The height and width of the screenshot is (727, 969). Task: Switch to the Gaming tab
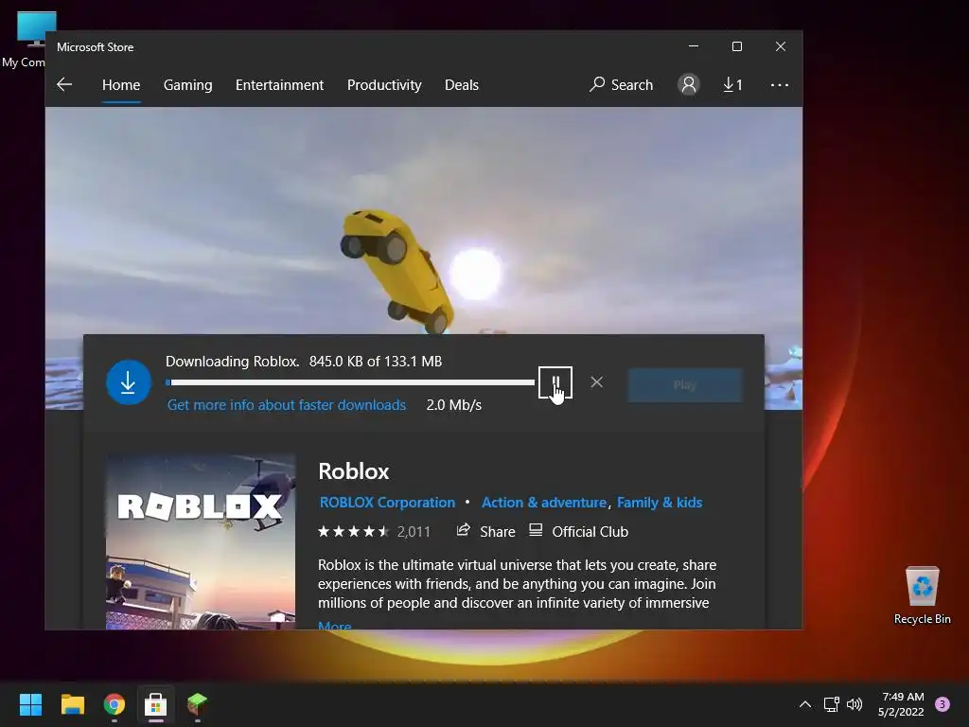188,84
